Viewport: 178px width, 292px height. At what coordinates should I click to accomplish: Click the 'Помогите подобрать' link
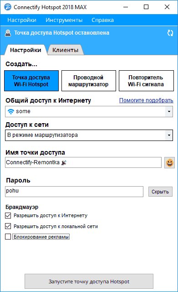coord(146,100)
